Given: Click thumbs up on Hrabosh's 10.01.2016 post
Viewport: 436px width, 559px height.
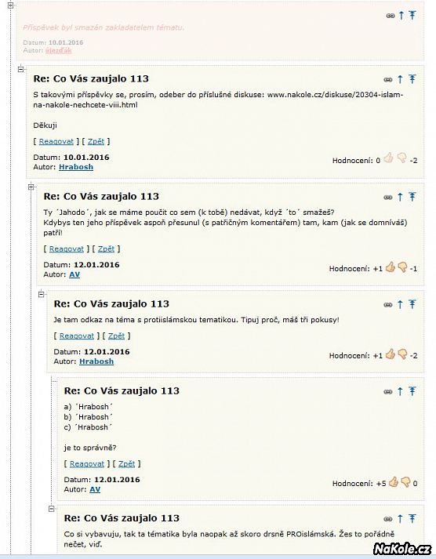Looking at the screenshot, I should pos(389,158).
